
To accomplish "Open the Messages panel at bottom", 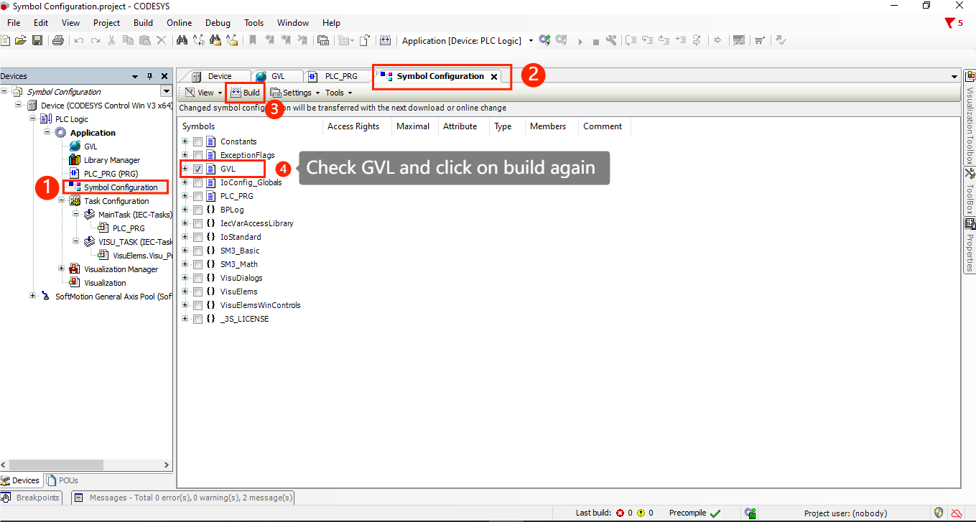I will click(183, 498).
